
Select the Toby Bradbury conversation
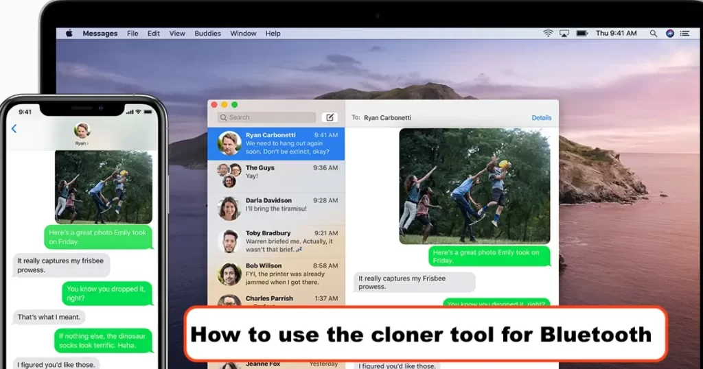click(276, 241)
